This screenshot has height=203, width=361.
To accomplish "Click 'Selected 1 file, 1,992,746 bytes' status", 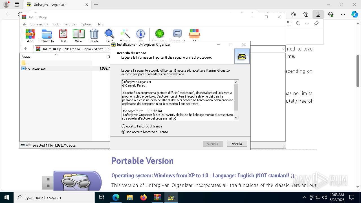I will (x=54, y=145).
